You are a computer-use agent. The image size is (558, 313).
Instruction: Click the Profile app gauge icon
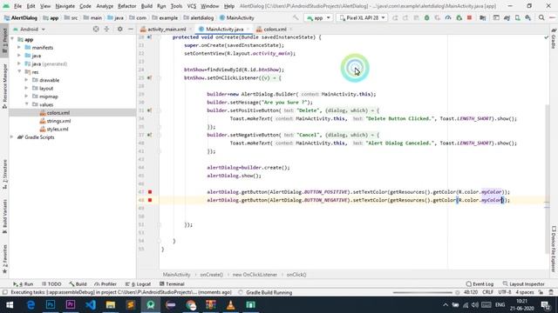[x=448, y=17]
